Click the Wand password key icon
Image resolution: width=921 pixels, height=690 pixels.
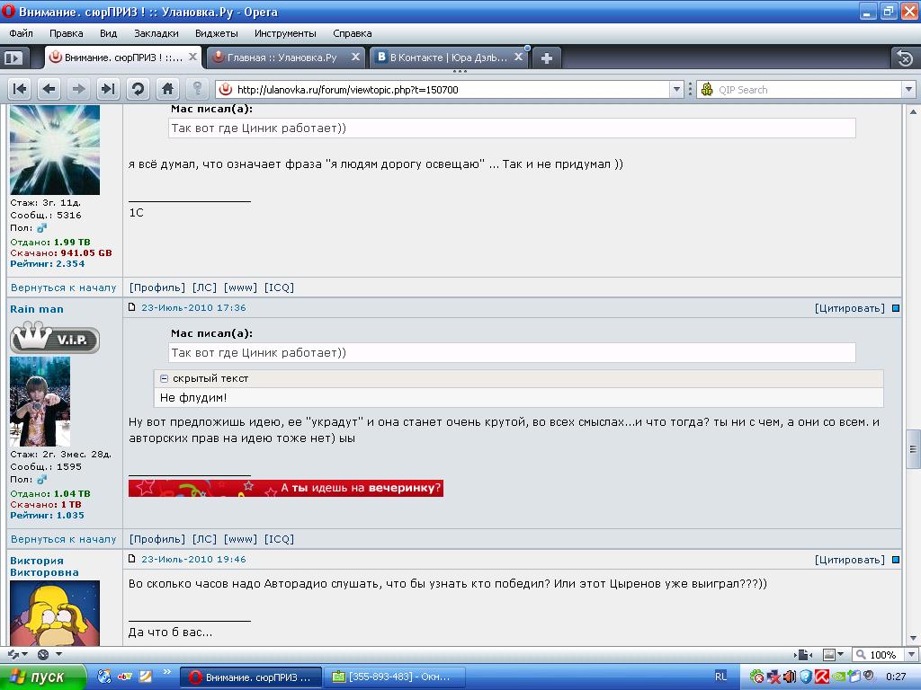coord(197,89)
